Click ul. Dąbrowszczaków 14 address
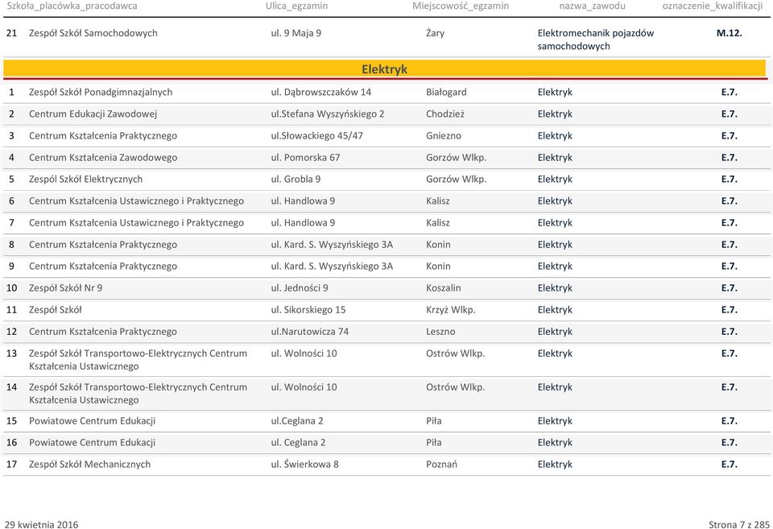Viewport: 773px width, 529px height. click(x=321, y=93)
